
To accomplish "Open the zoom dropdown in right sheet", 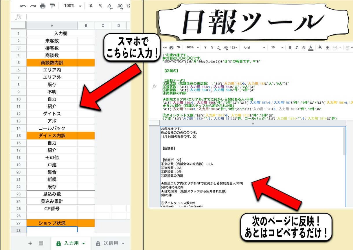I will pyautogui.click(x=193, y=47).
